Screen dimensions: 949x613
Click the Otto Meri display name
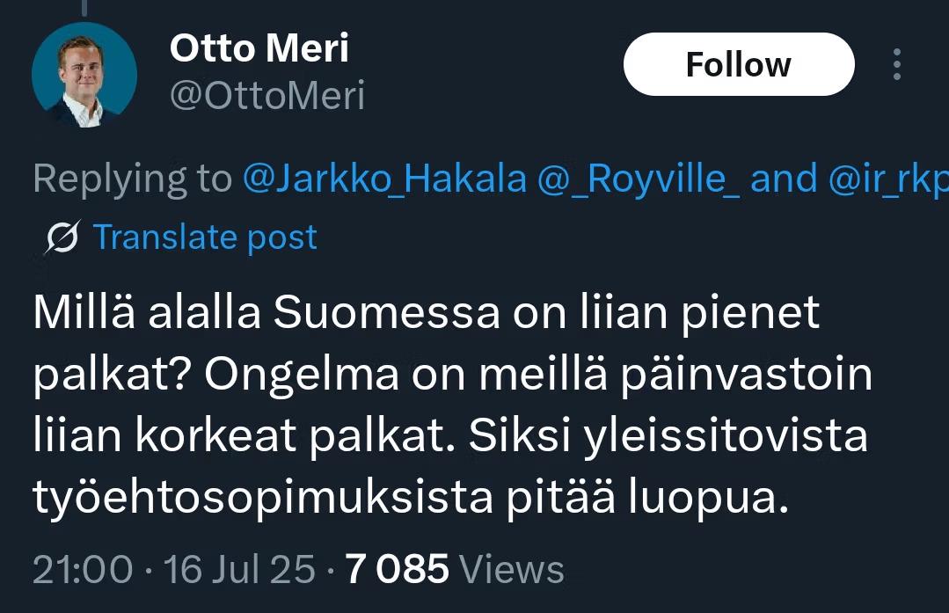coord(259,48)
